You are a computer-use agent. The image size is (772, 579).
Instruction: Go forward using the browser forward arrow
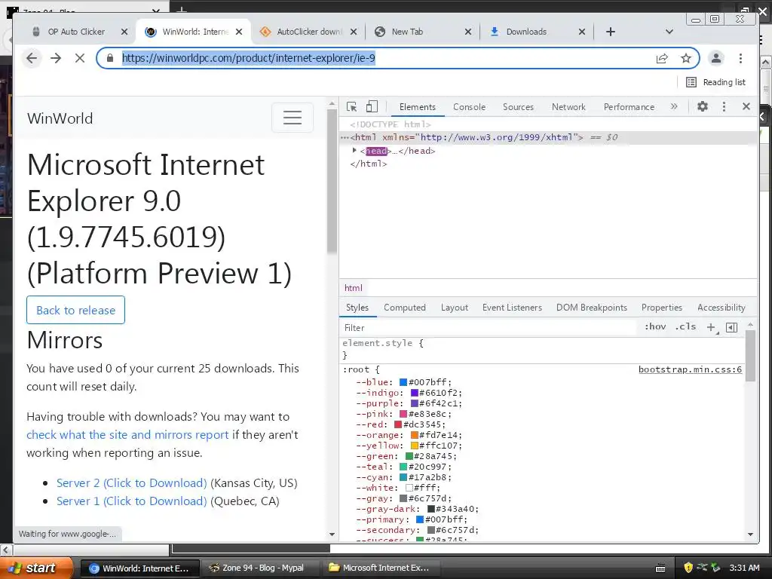[56, 58]
